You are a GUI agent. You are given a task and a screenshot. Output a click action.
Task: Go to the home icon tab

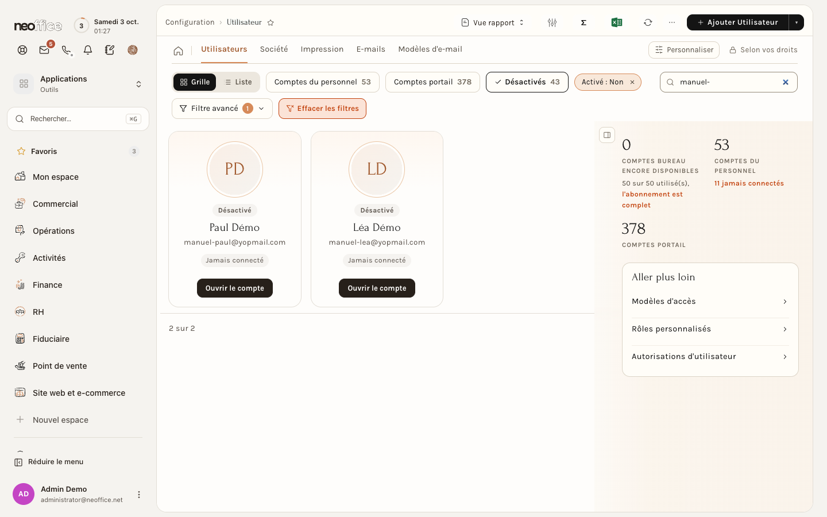178,51
